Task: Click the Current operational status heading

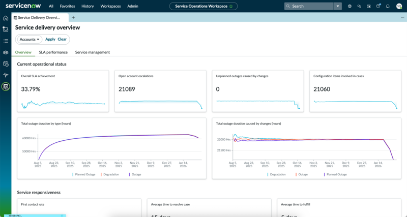Action: (42, 64)
